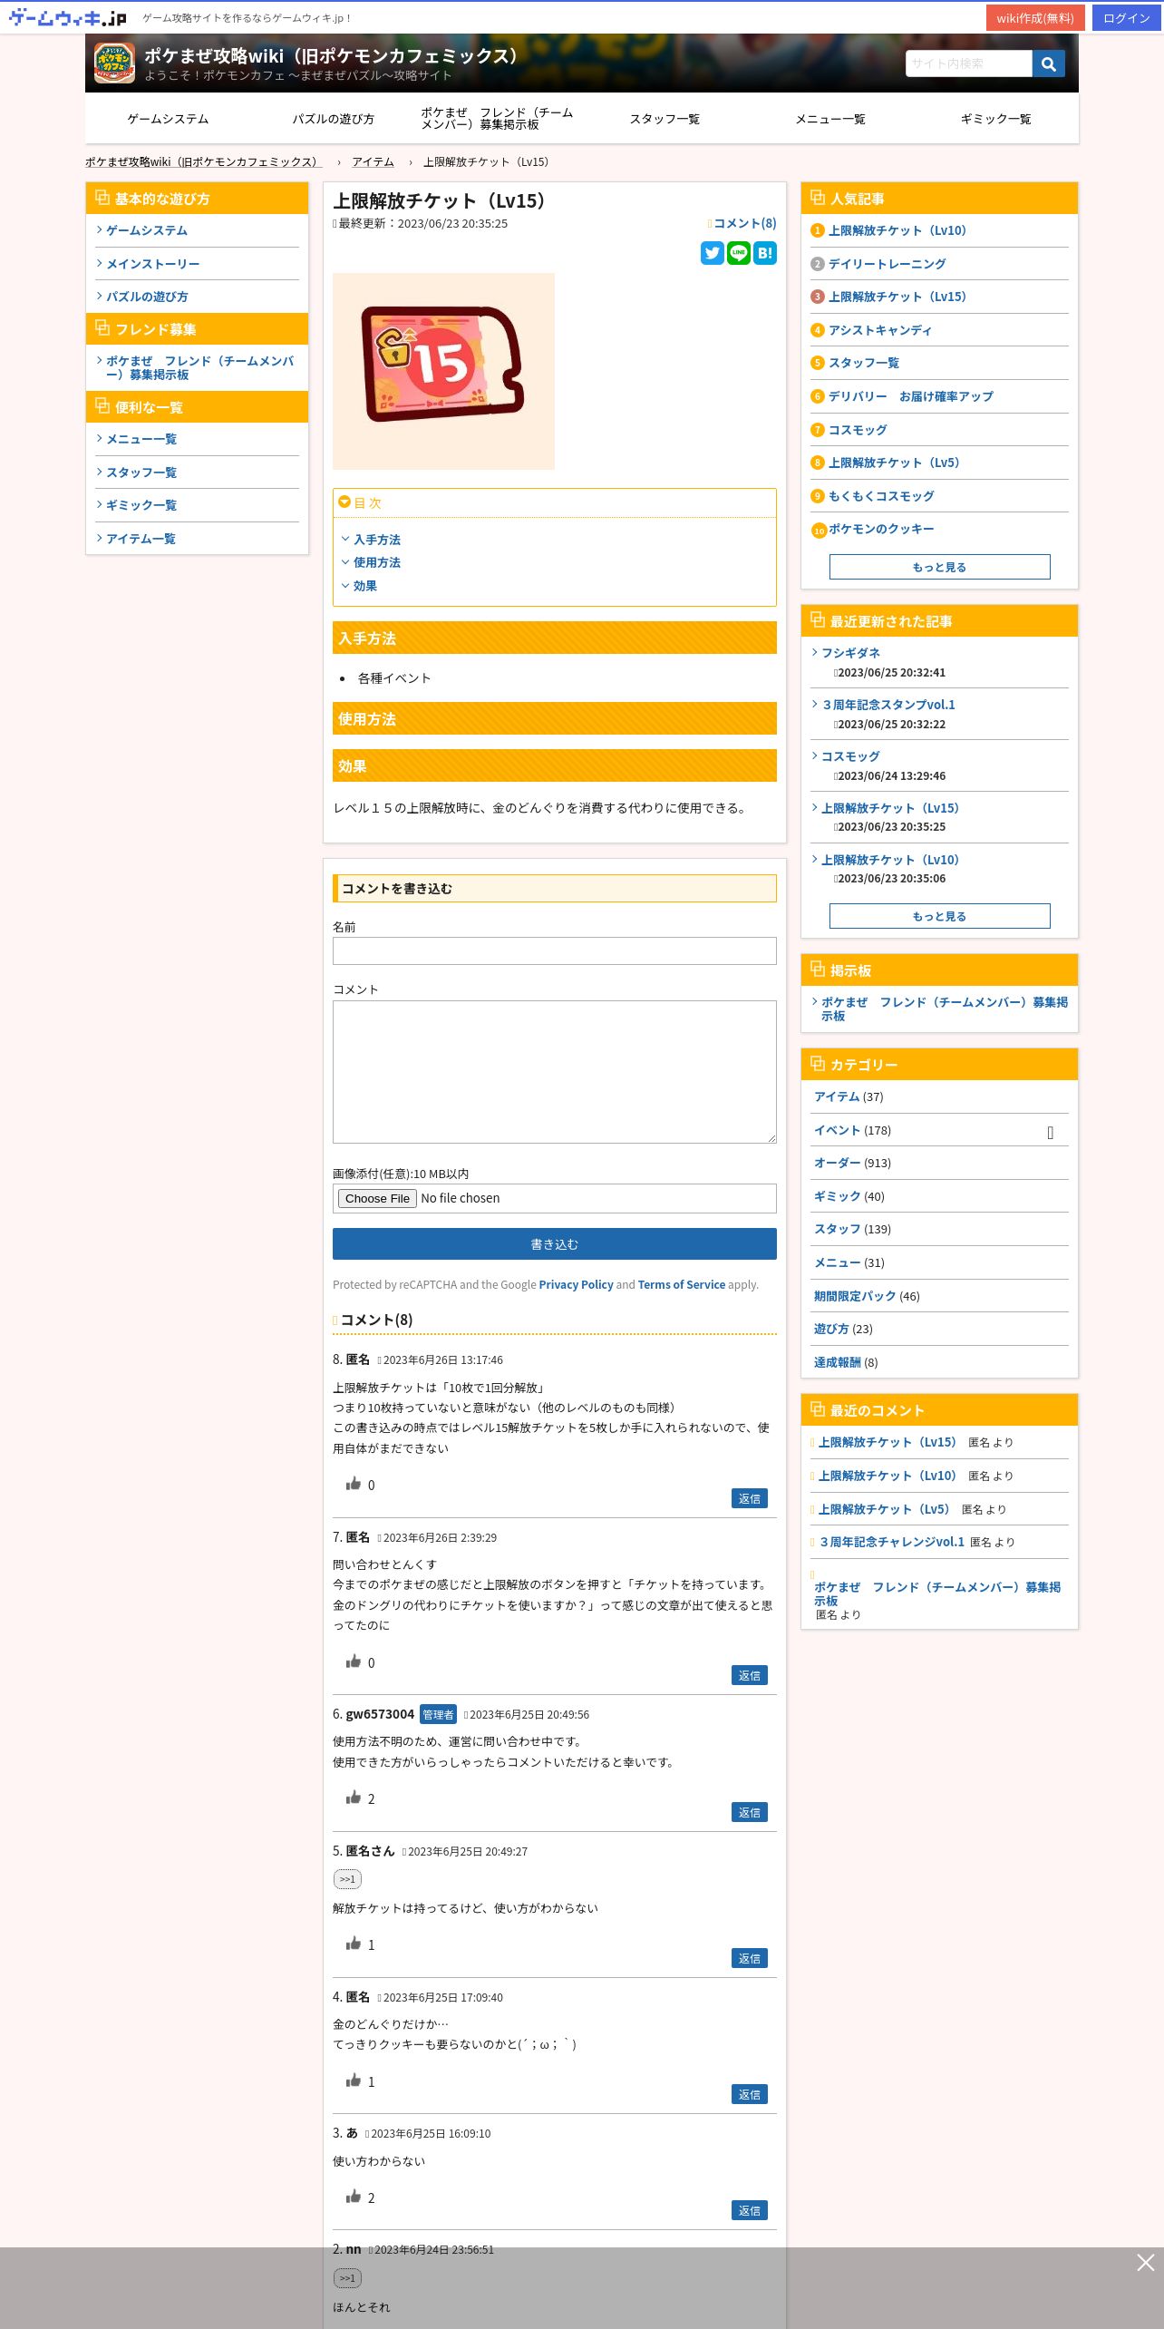
Task: Close the bottom ad overlay with X
Action: click(x=1145, y=2263)
